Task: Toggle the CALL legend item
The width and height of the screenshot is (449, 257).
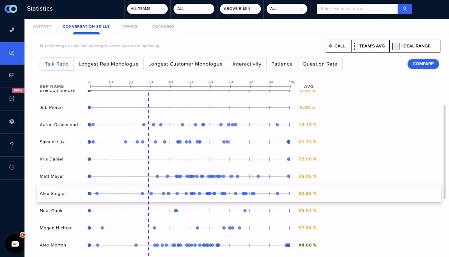Action: coord(338,46)
